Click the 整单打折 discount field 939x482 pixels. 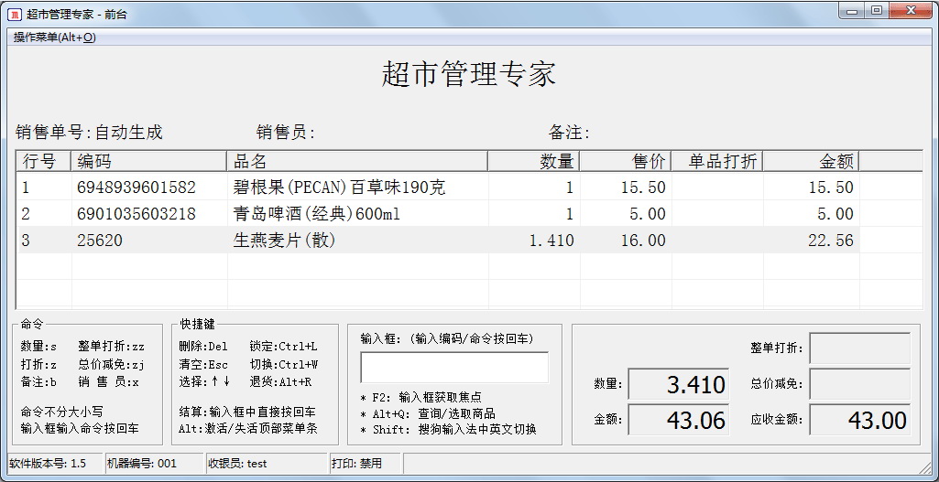[x=859, y=348]
